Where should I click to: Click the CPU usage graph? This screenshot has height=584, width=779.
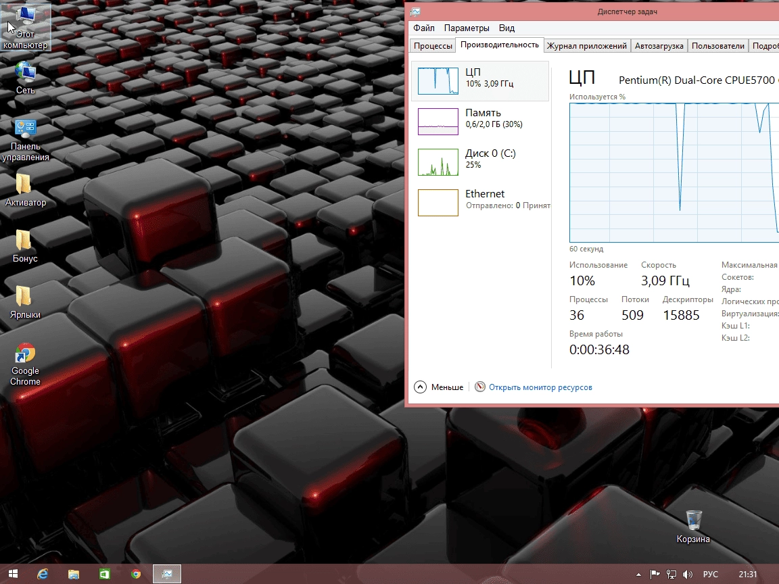coord(674,172)
